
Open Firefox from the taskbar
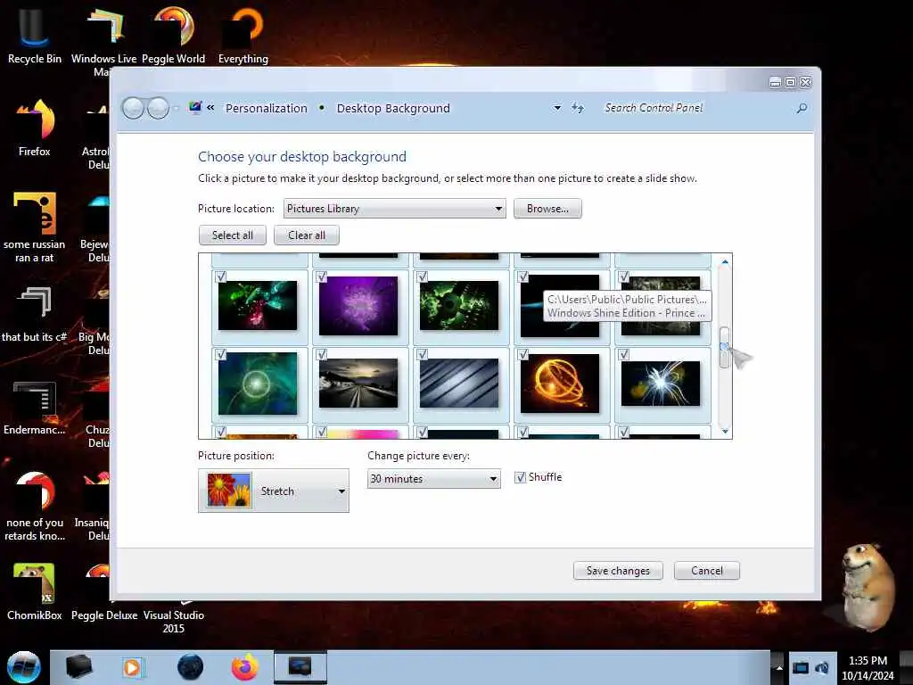coord(244,667)
